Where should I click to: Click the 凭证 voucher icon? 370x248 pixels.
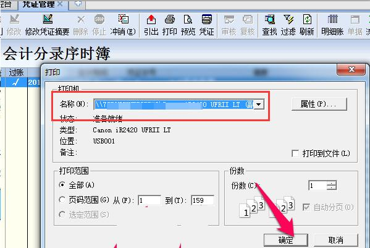pyautogui.click(x=207, y=19)
